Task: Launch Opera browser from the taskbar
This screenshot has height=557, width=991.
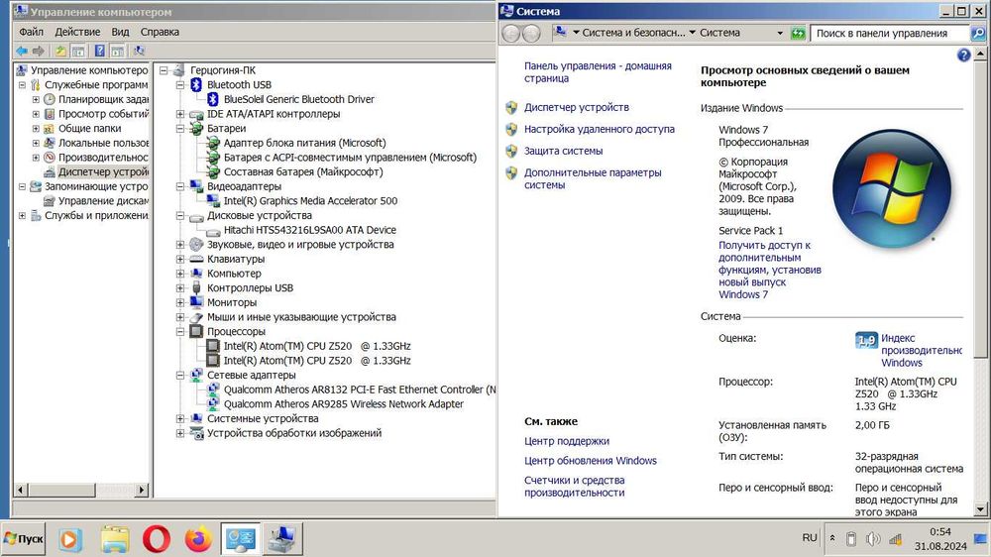Action: point(157,539)
